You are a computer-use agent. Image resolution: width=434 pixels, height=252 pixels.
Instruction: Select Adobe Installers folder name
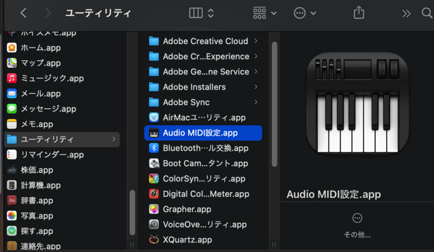[194, 87]
